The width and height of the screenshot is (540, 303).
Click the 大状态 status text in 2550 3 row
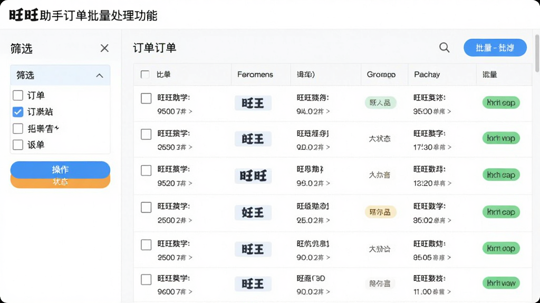(x=380, y=139)
